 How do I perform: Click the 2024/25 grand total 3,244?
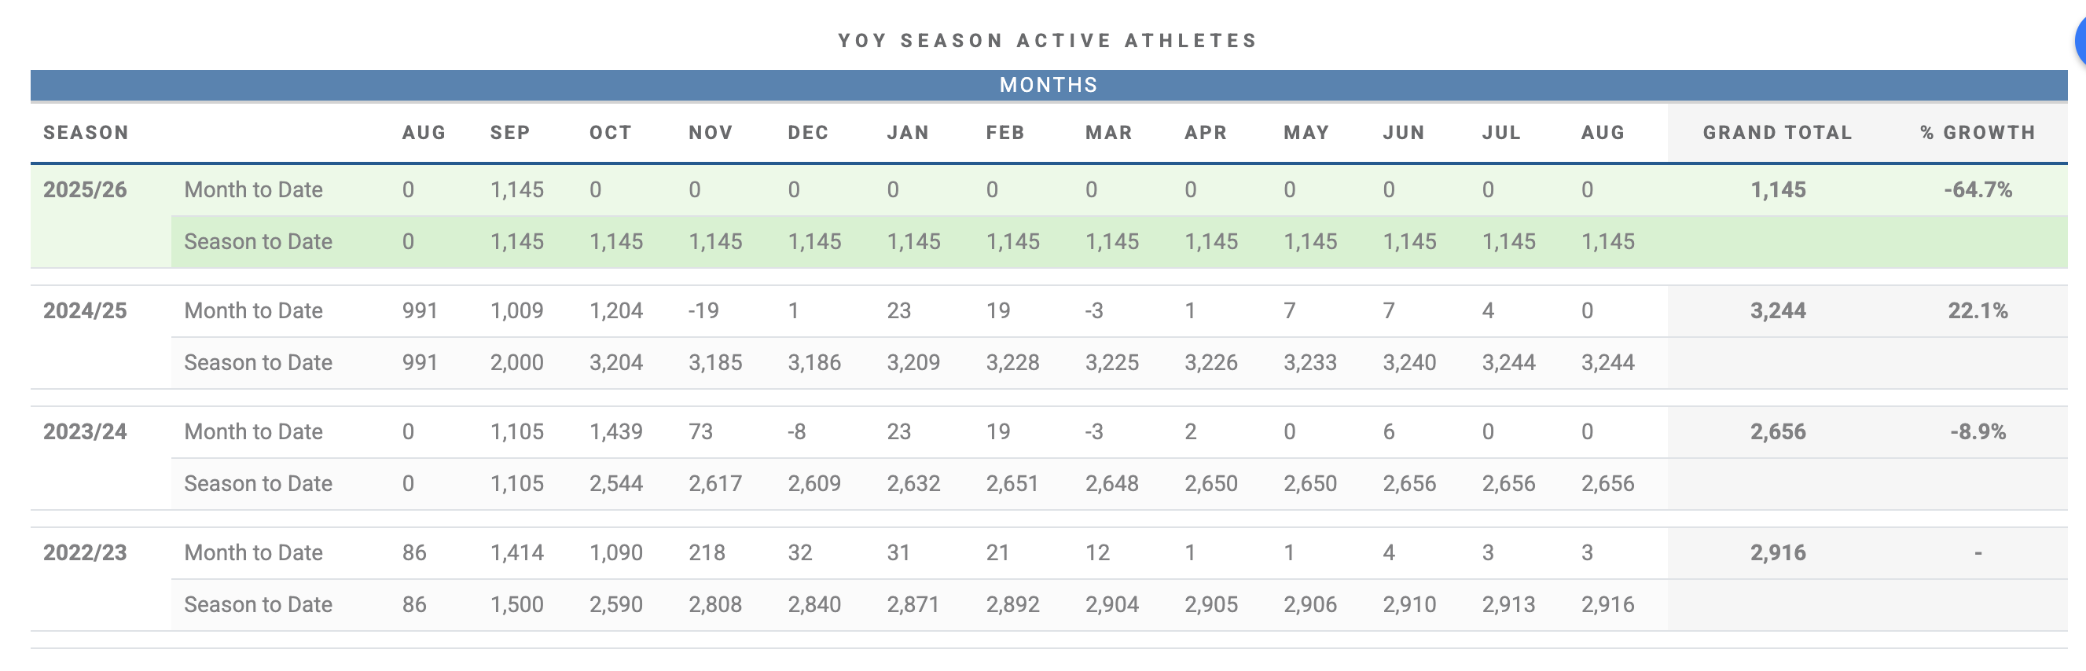(1778, 311)
